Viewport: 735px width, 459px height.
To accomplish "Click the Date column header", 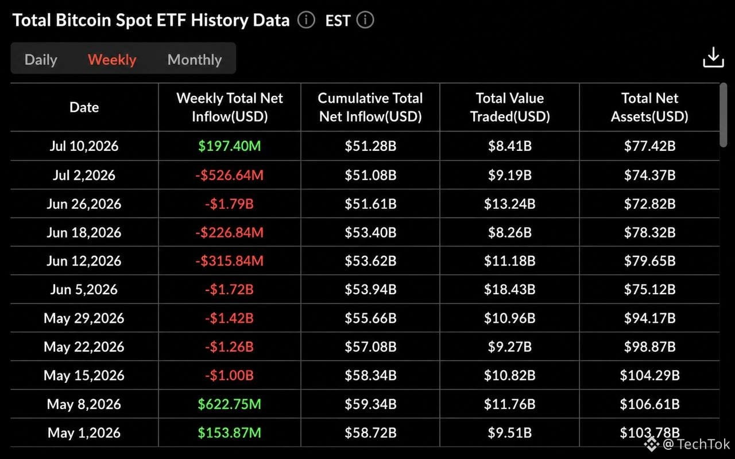I will (x=84, y=107).
